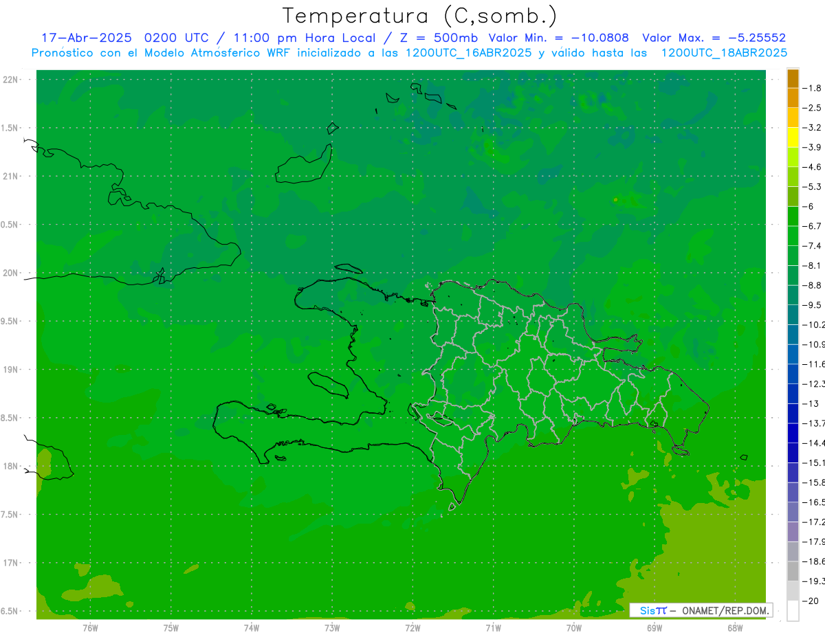Image resolution: width=825 pixels, height=637 pixels.
Task: Click the '-15.8' legend value
Action: click(814, 482)
